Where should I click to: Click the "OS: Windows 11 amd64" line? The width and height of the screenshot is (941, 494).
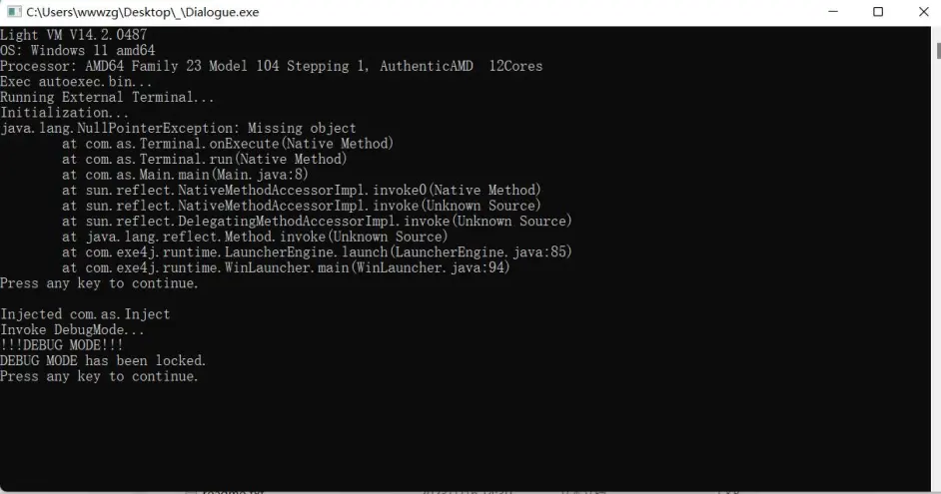77,50
